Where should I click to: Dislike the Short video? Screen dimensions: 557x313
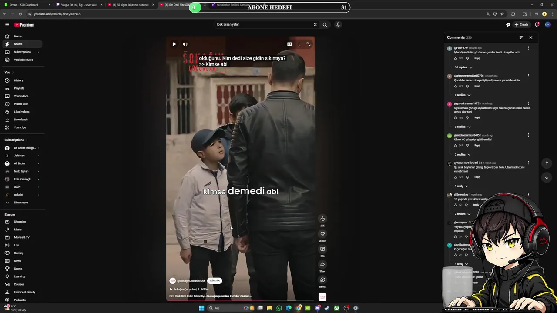[x=322, y=234]
